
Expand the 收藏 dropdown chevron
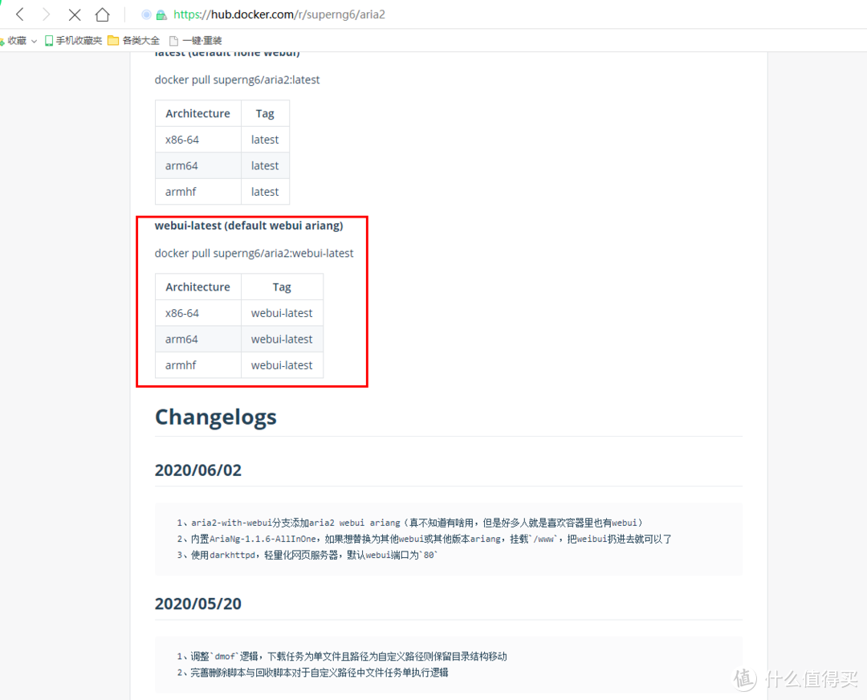[x=35, y=41]
